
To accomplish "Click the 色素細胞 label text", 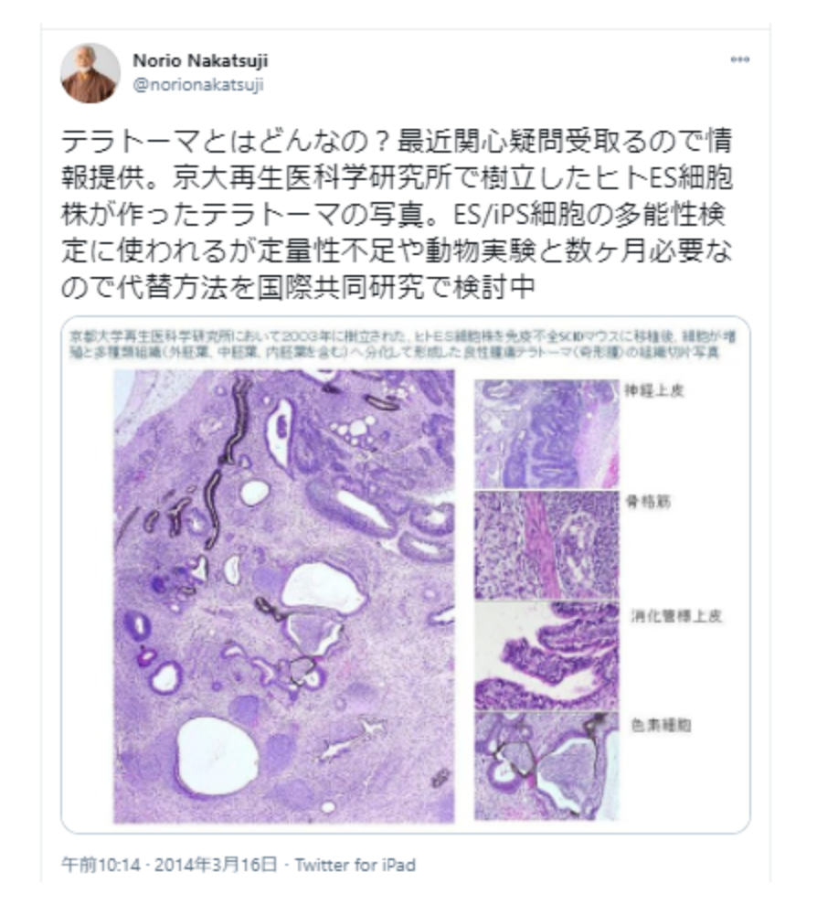I will point(662,726).
